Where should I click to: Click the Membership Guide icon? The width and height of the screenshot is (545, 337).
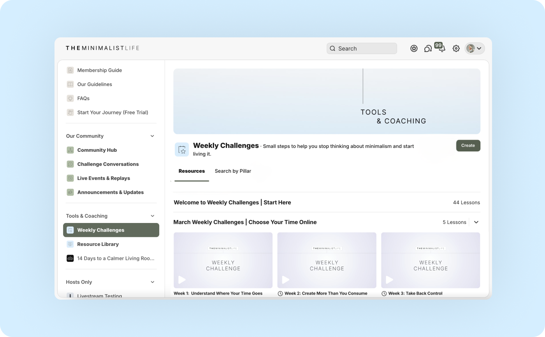(70, 70)
